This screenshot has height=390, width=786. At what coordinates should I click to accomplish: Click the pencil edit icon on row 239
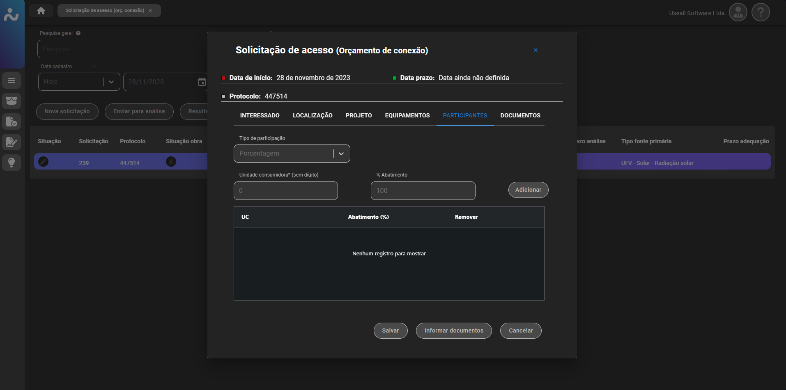[44, 162]
